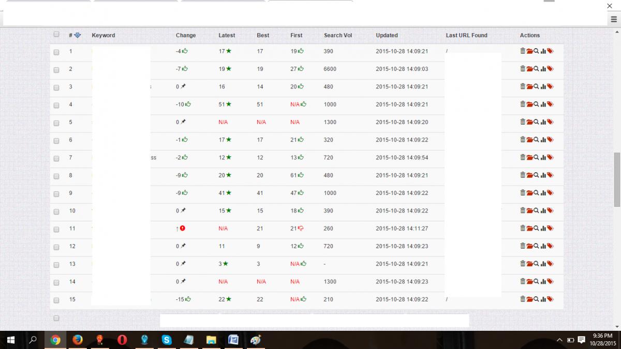Show hidden system tray icons chevron

coord(559,340)
